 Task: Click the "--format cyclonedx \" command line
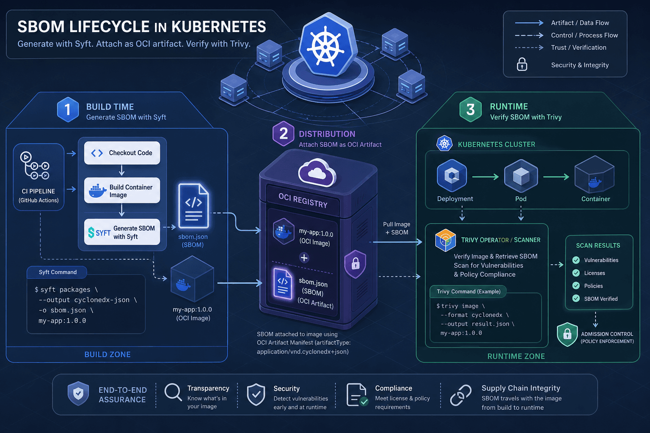[x=475, y=315]
